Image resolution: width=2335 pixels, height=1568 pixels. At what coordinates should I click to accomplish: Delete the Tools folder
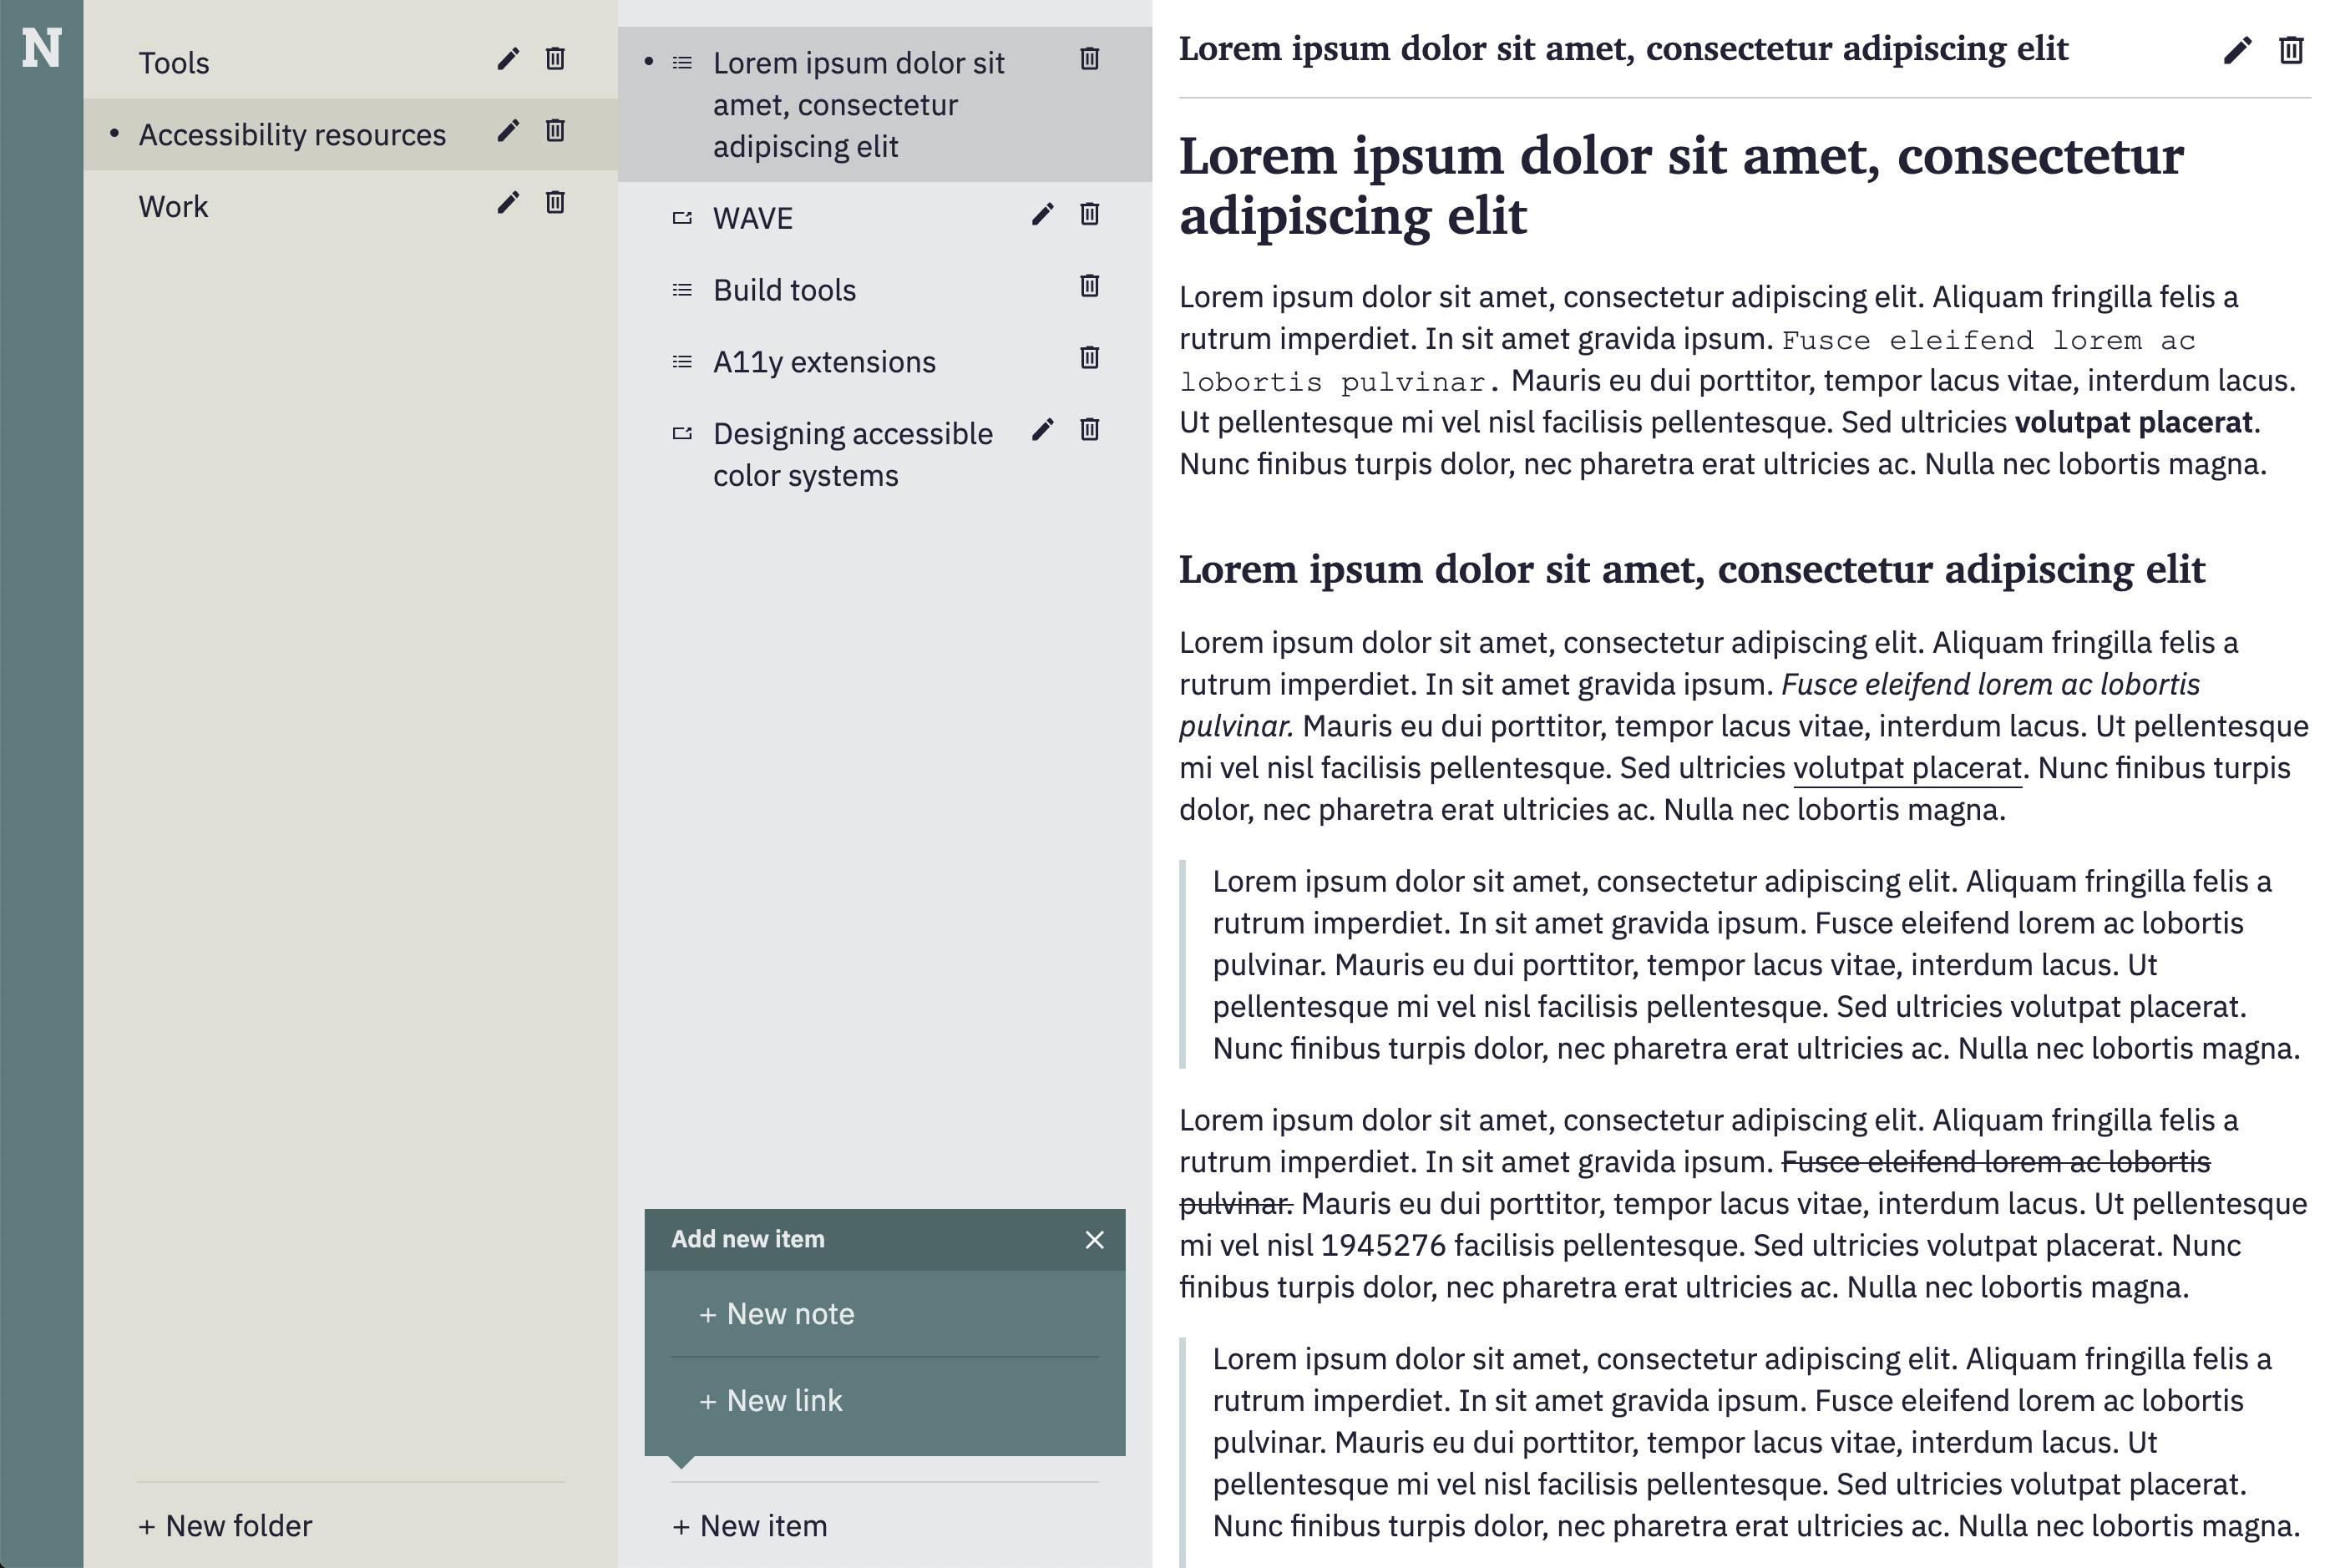(555, 59)
